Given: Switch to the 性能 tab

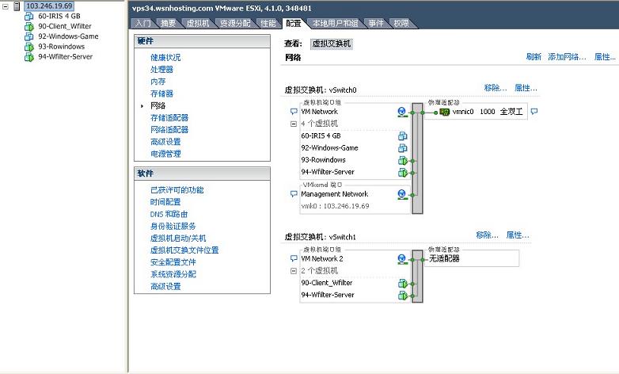Looking at the screenshot, I should click(268, 24).
